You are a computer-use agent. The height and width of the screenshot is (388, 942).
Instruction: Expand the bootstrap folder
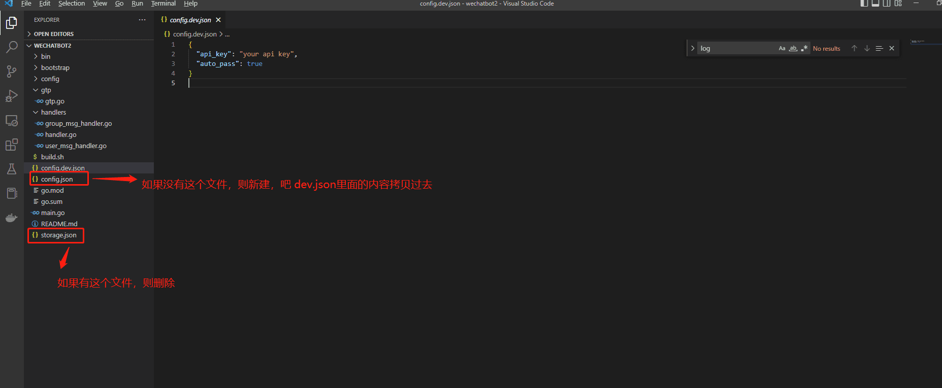tap(55, 67)
